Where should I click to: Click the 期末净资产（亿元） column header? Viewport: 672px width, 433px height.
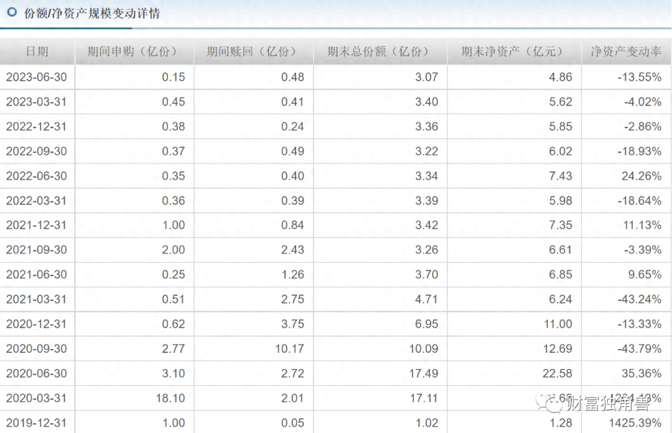513,52
